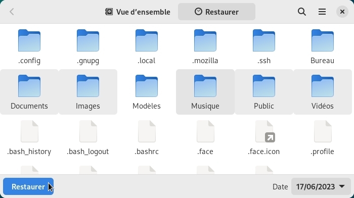Go back with the left arrow
Viewport: 354px width, 198px height.
pos(12,12)
